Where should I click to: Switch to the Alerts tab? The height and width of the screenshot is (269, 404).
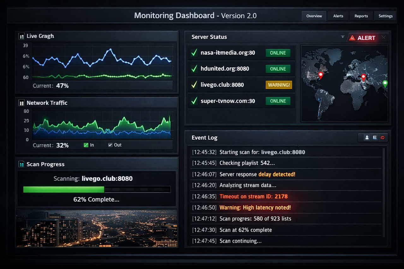click(x=338, y=16)
